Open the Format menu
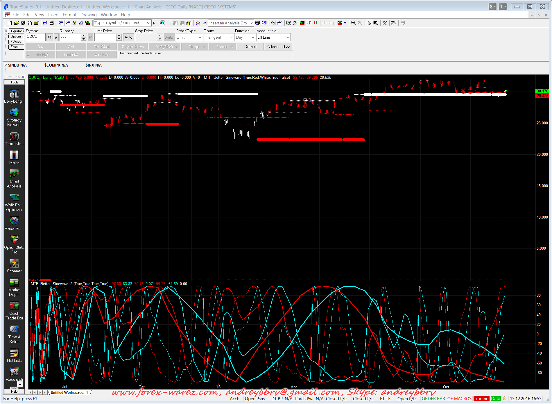The width and height of the screenshot is (552, 404). point(69,15)
